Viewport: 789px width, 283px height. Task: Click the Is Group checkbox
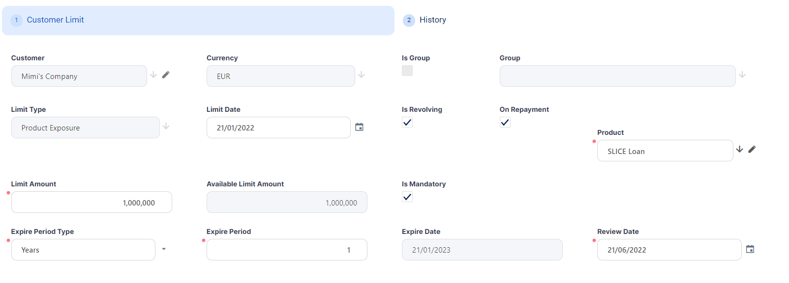point(407,71)
